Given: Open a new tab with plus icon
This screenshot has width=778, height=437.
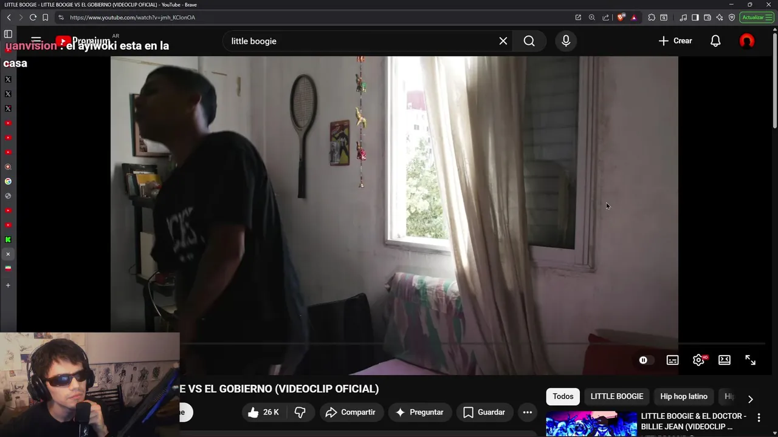Looking at the screenshot, I should click(8, 285).
